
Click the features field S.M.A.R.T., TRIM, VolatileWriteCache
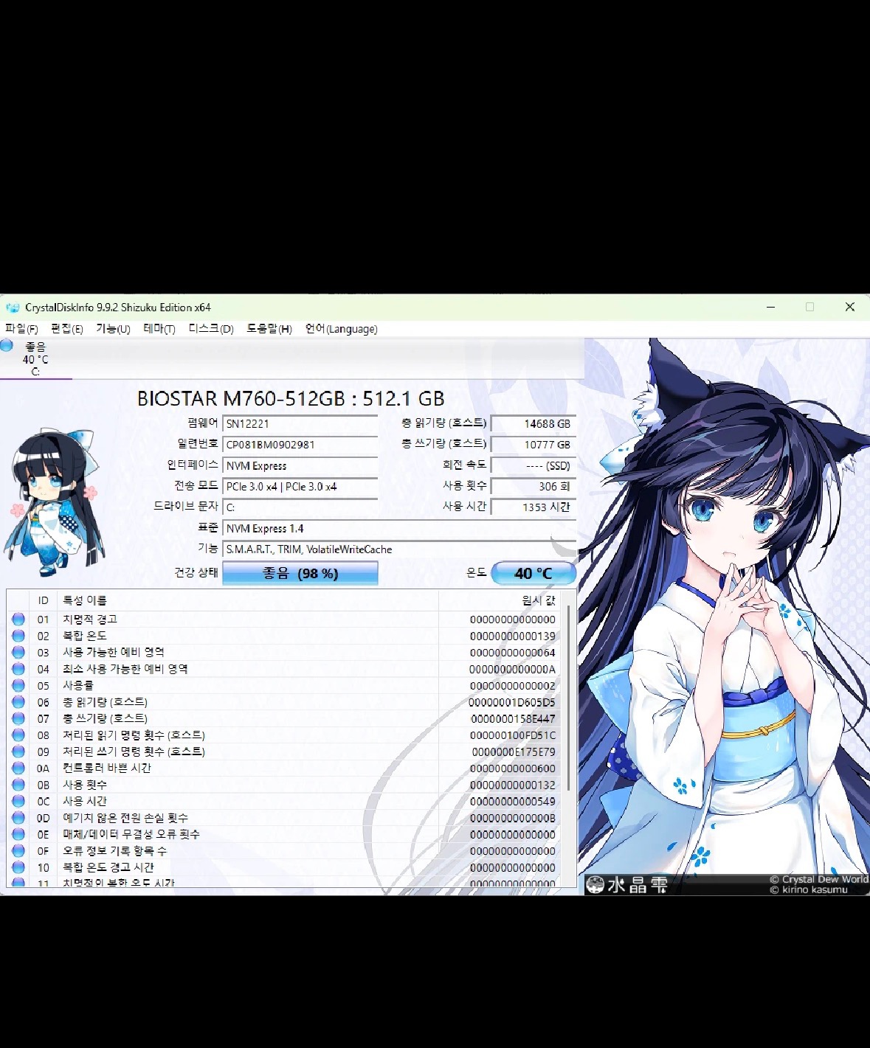pos(399,549)
